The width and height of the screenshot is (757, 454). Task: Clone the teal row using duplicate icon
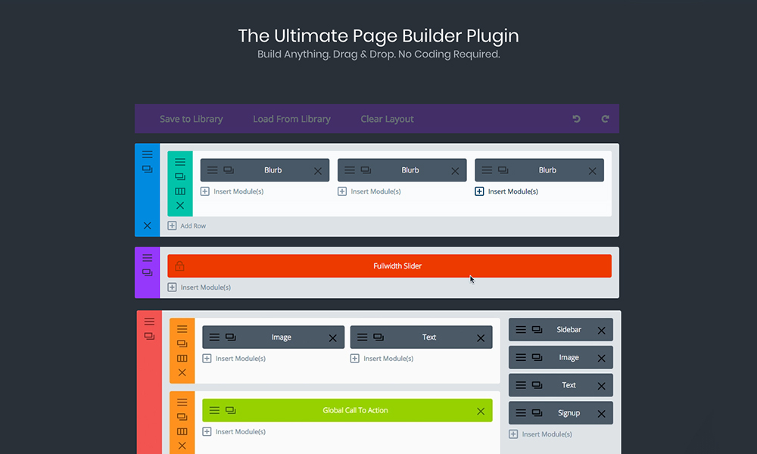(x=180, y=176)
